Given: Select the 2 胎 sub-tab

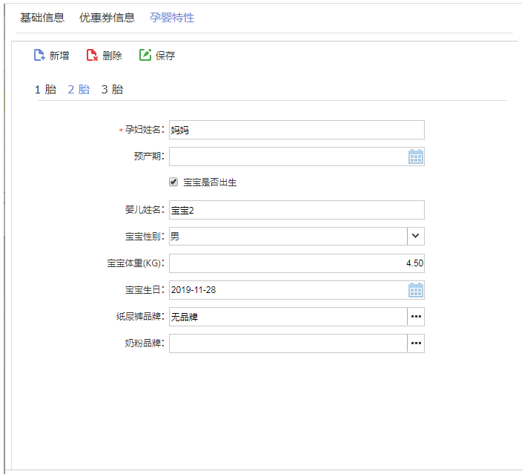Looking at the screenshot, I should pos(79,90).
